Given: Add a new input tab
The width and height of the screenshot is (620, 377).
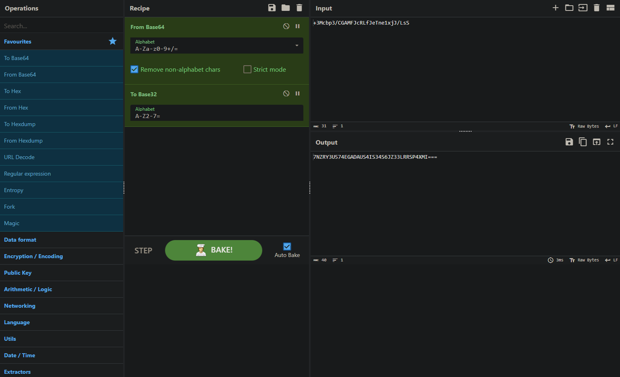Looking at the screenshot, I should tap(555, 8).
